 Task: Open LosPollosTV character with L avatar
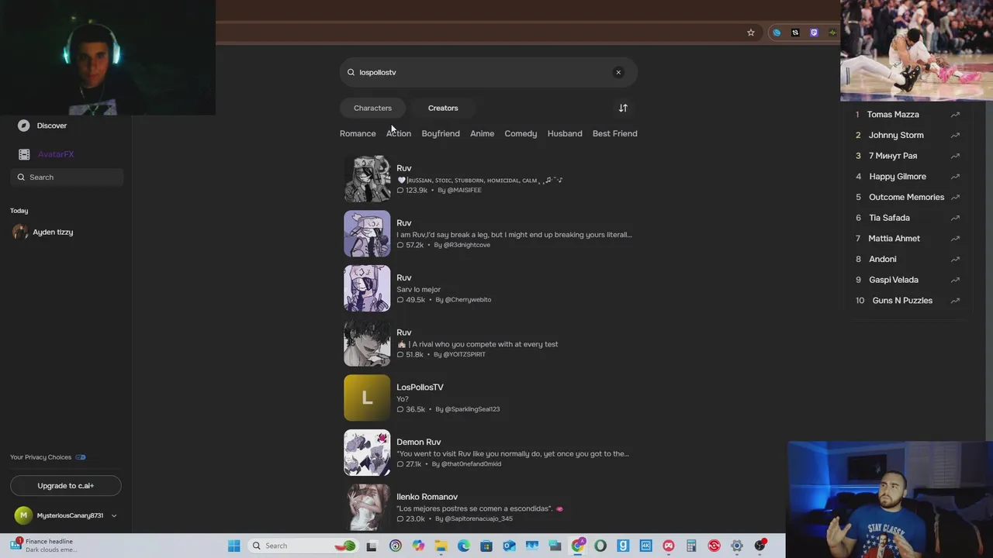coord(367,398)
